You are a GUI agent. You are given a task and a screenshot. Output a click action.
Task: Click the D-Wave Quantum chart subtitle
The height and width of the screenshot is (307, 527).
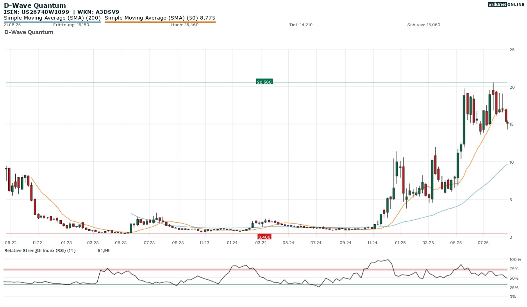coord(29,32)
